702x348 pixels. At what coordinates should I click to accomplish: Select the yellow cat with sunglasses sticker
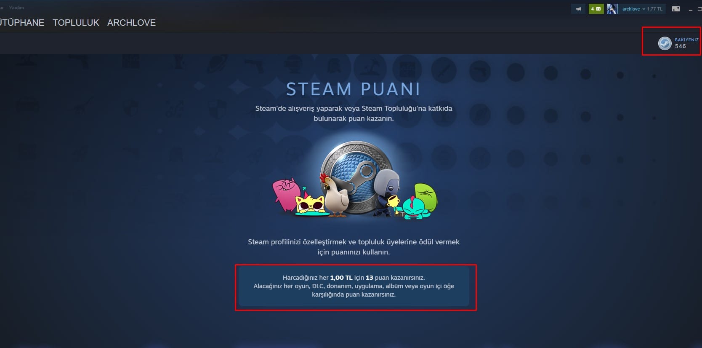[x=311, y=204]
